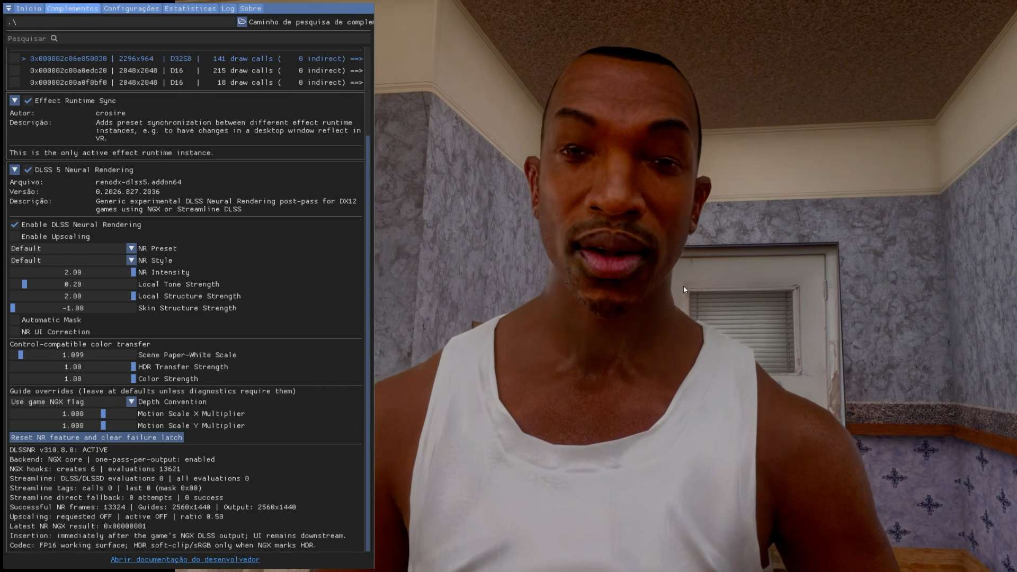Click the search magnifier icon
This screenshot has width=1017, height=572.
[54, 38]
